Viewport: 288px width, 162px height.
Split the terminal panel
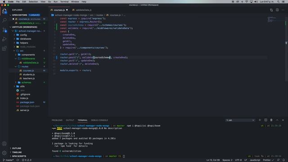[x=265, y=120]
